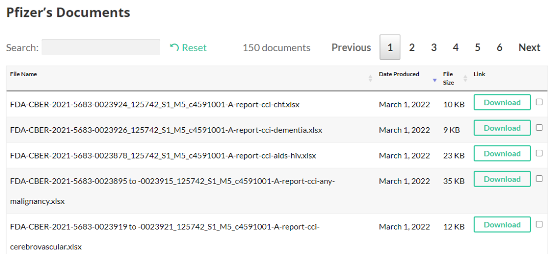Check the box for cci-chf.xlsx row
Image resolution: width=553 pixels, height=254 pixels.
pos(539,102)
